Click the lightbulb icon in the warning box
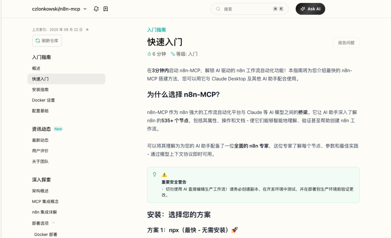391x238 pixels. tap(155, 174)
